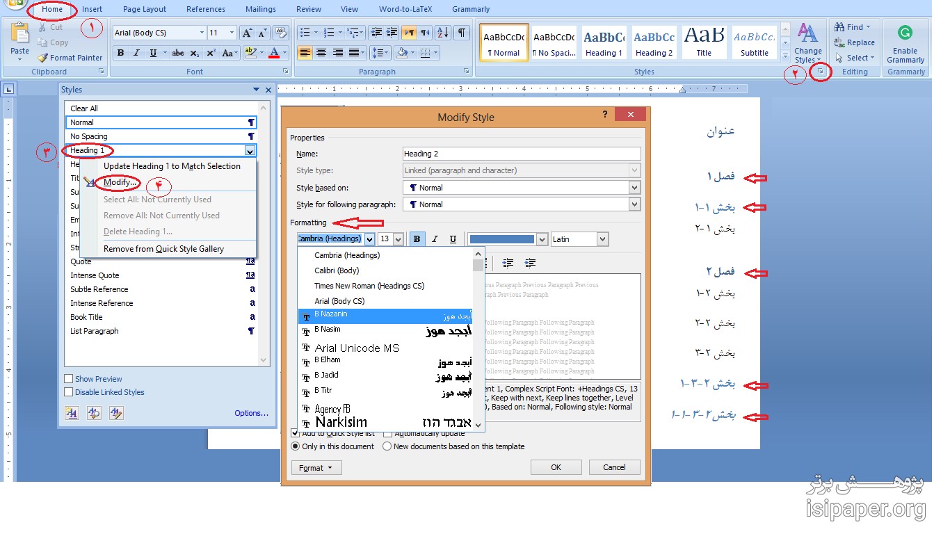Select New documents based on this template
The image size is (950, 534).
click(x=387, y=446)
